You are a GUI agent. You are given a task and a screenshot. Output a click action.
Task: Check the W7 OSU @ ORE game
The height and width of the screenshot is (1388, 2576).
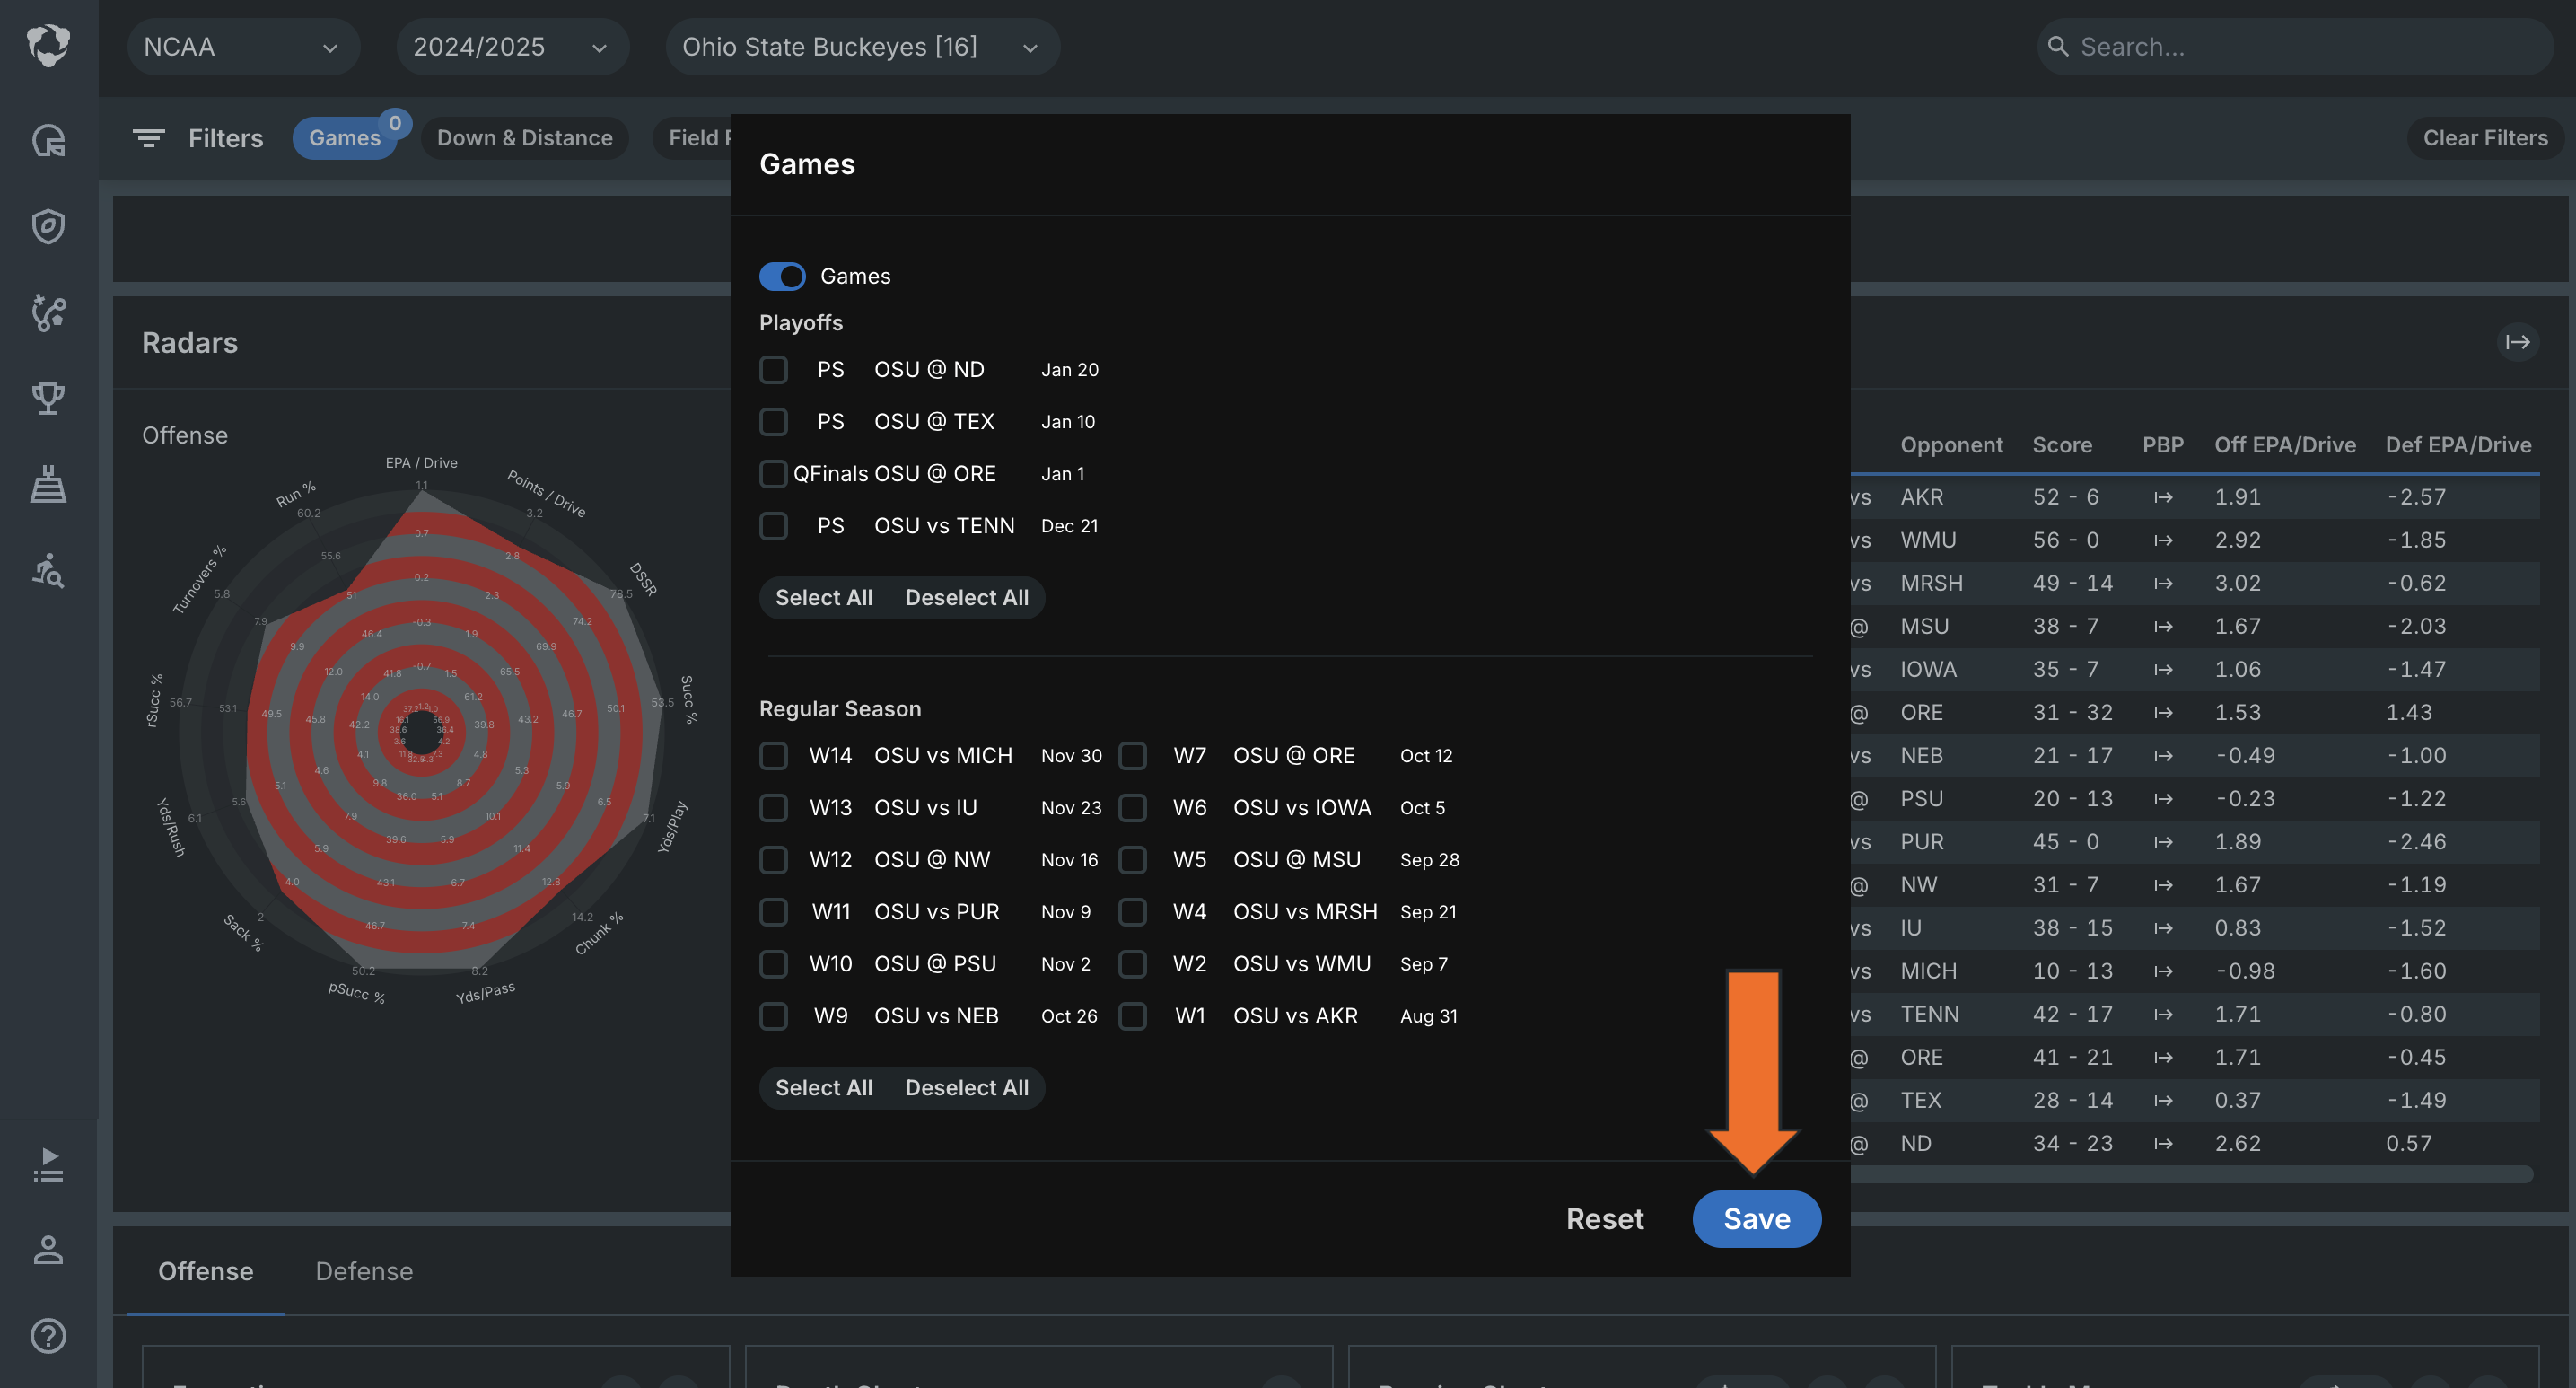coord(1132,756)
